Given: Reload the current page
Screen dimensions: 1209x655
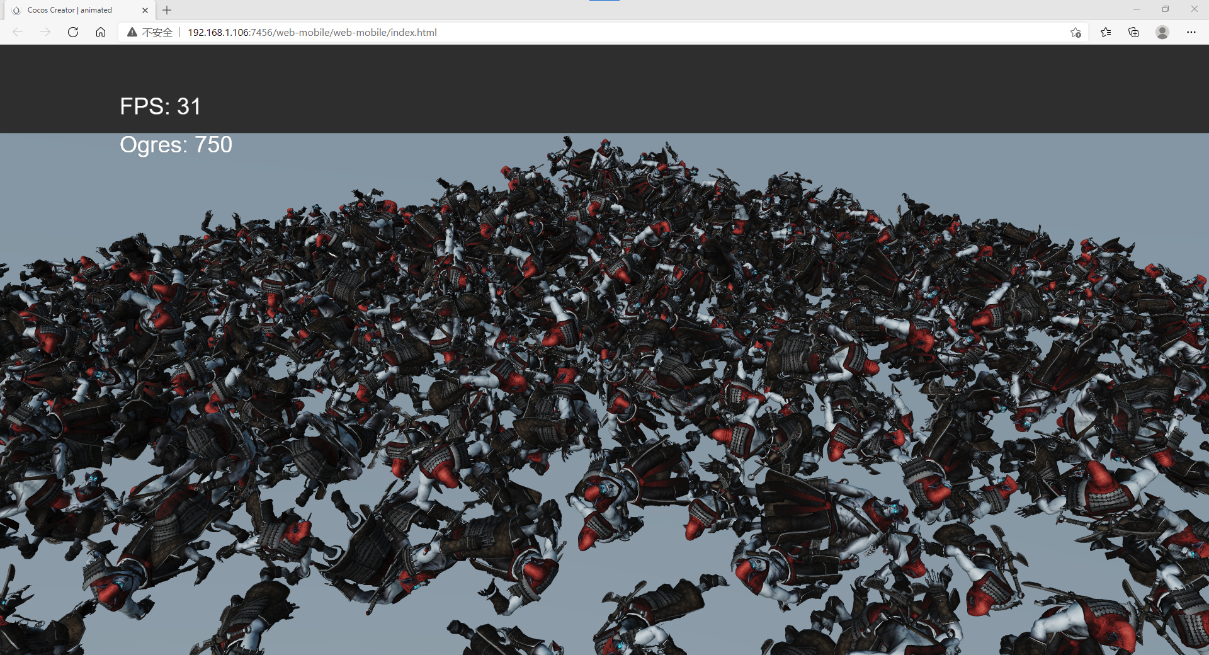Looking at the screenshot, I should 73,32.
